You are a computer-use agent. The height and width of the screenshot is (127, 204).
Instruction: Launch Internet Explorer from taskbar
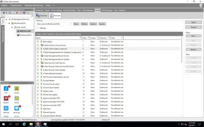tap(24, 124)
